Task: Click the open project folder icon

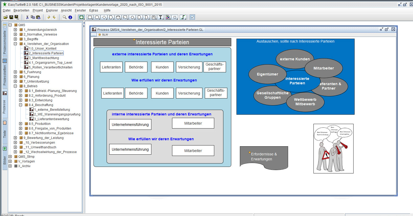Action: 5,17
